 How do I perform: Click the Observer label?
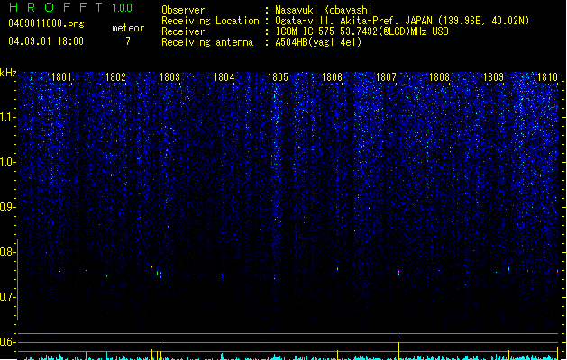pyautogui.click(x=183, y=10)
